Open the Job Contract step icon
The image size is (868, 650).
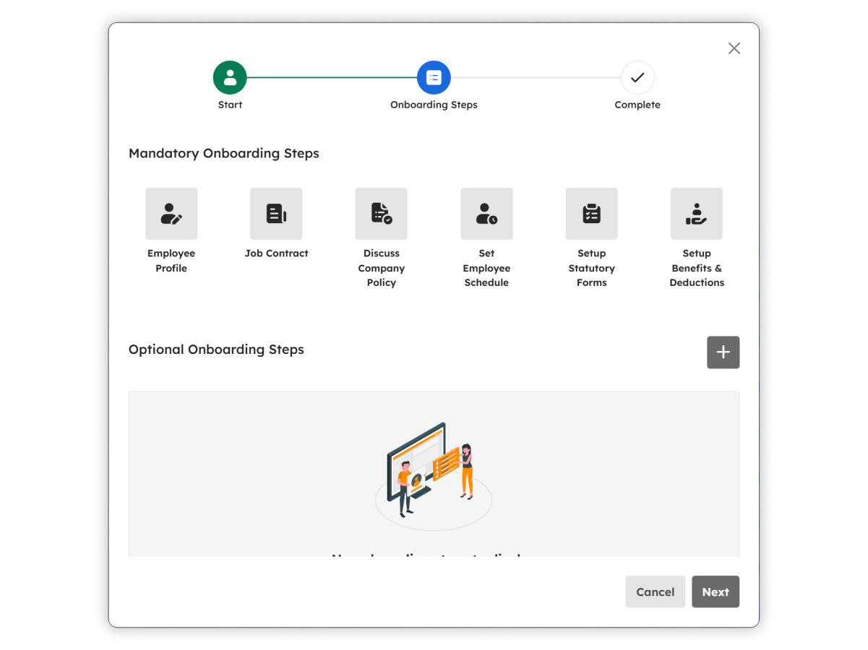click(276, 214)
